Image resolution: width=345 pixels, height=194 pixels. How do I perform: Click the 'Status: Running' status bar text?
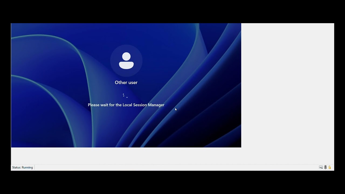22,167
